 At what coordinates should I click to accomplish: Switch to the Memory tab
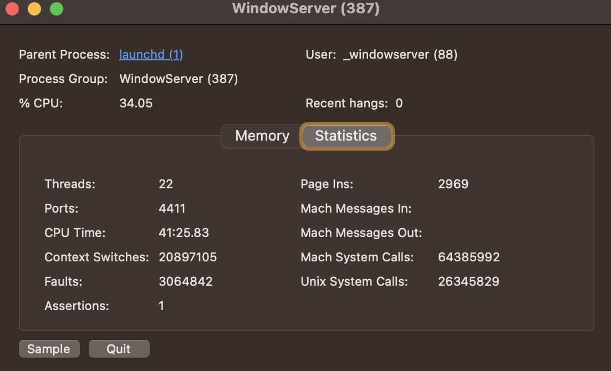pyautogui.click(x=262, y=136)
